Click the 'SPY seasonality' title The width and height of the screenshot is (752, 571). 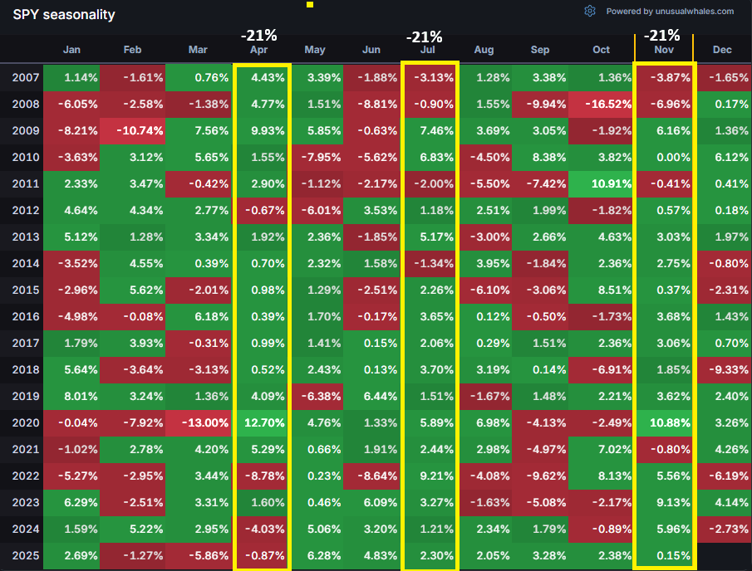pyautogui.click(x=64, y=15)
